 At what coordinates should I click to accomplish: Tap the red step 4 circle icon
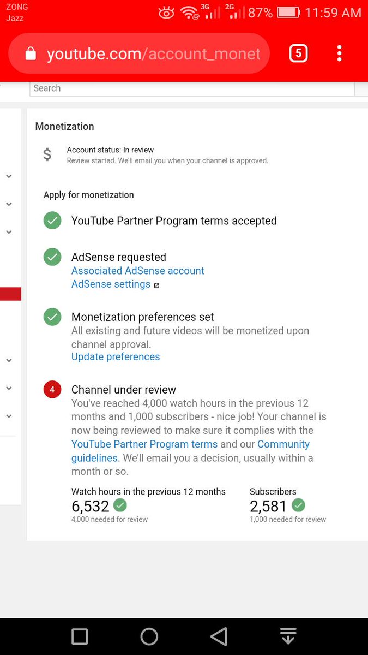point(52,390)
